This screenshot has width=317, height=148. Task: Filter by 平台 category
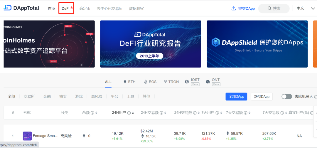(114, 96)
